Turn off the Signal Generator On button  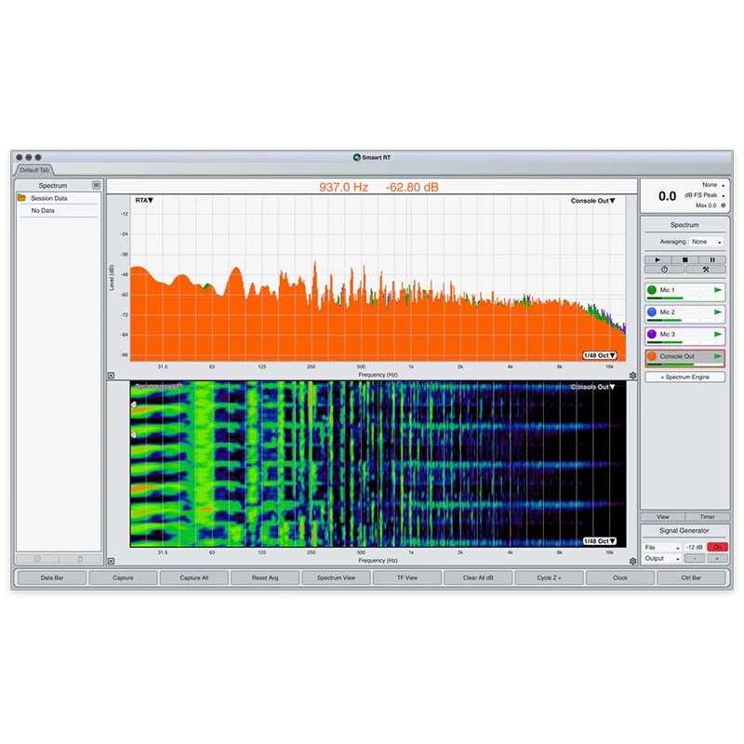click(717, 548)
